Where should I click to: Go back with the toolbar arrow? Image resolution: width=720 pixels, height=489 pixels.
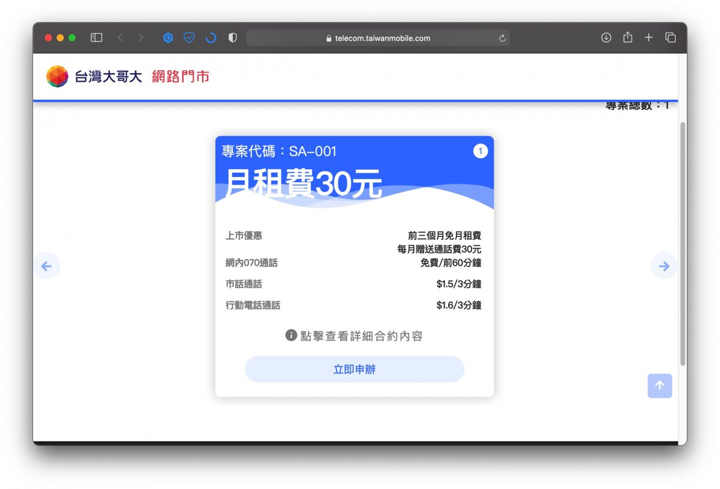tap(120, 38)
